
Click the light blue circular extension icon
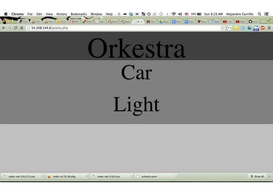[243, 28]
